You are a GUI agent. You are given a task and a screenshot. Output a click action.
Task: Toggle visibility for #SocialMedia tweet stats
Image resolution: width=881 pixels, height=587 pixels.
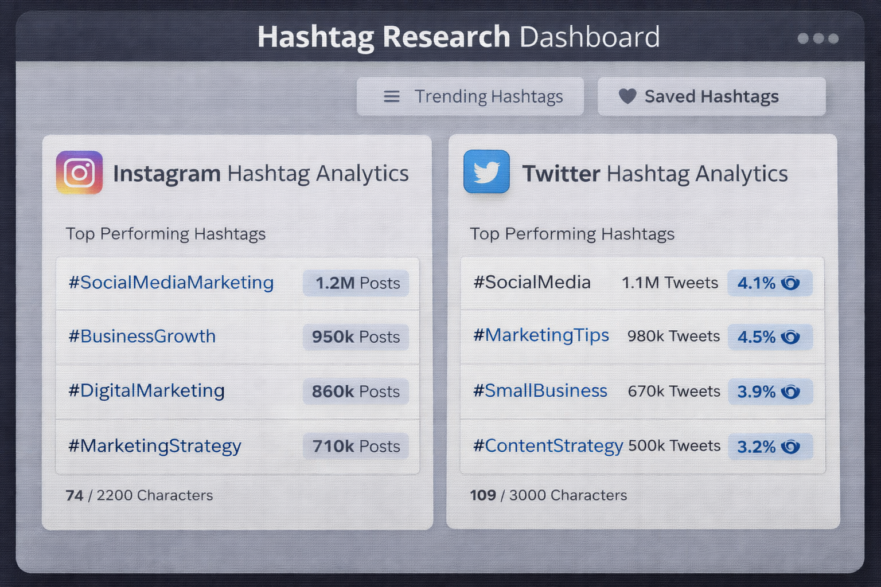[x=791, y=282]
